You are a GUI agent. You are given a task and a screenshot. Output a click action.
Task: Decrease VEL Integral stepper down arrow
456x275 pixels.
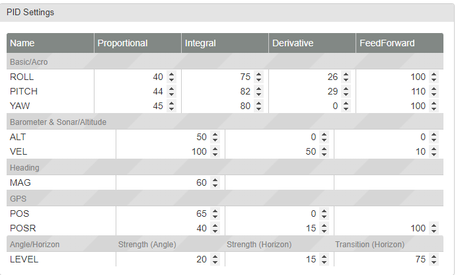click(x=324, y=155)
